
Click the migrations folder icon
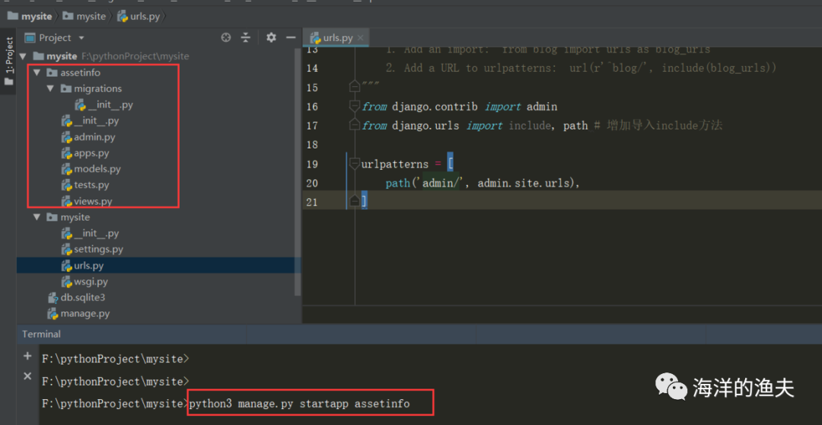[x=65, y=88]
